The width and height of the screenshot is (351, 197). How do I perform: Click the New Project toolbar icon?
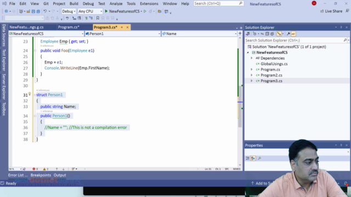[21, 11]
